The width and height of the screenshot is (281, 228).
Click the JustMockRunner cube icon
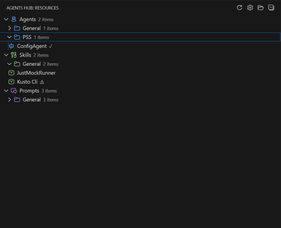pos(11,73)
